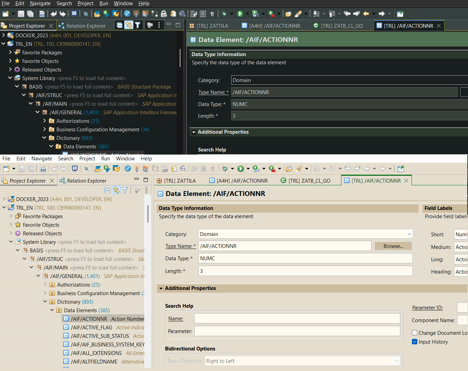Click the Save floppy icon in dark-theme toolbar
The height and width of the screenshot is (371, 468).
coord(21,14)
